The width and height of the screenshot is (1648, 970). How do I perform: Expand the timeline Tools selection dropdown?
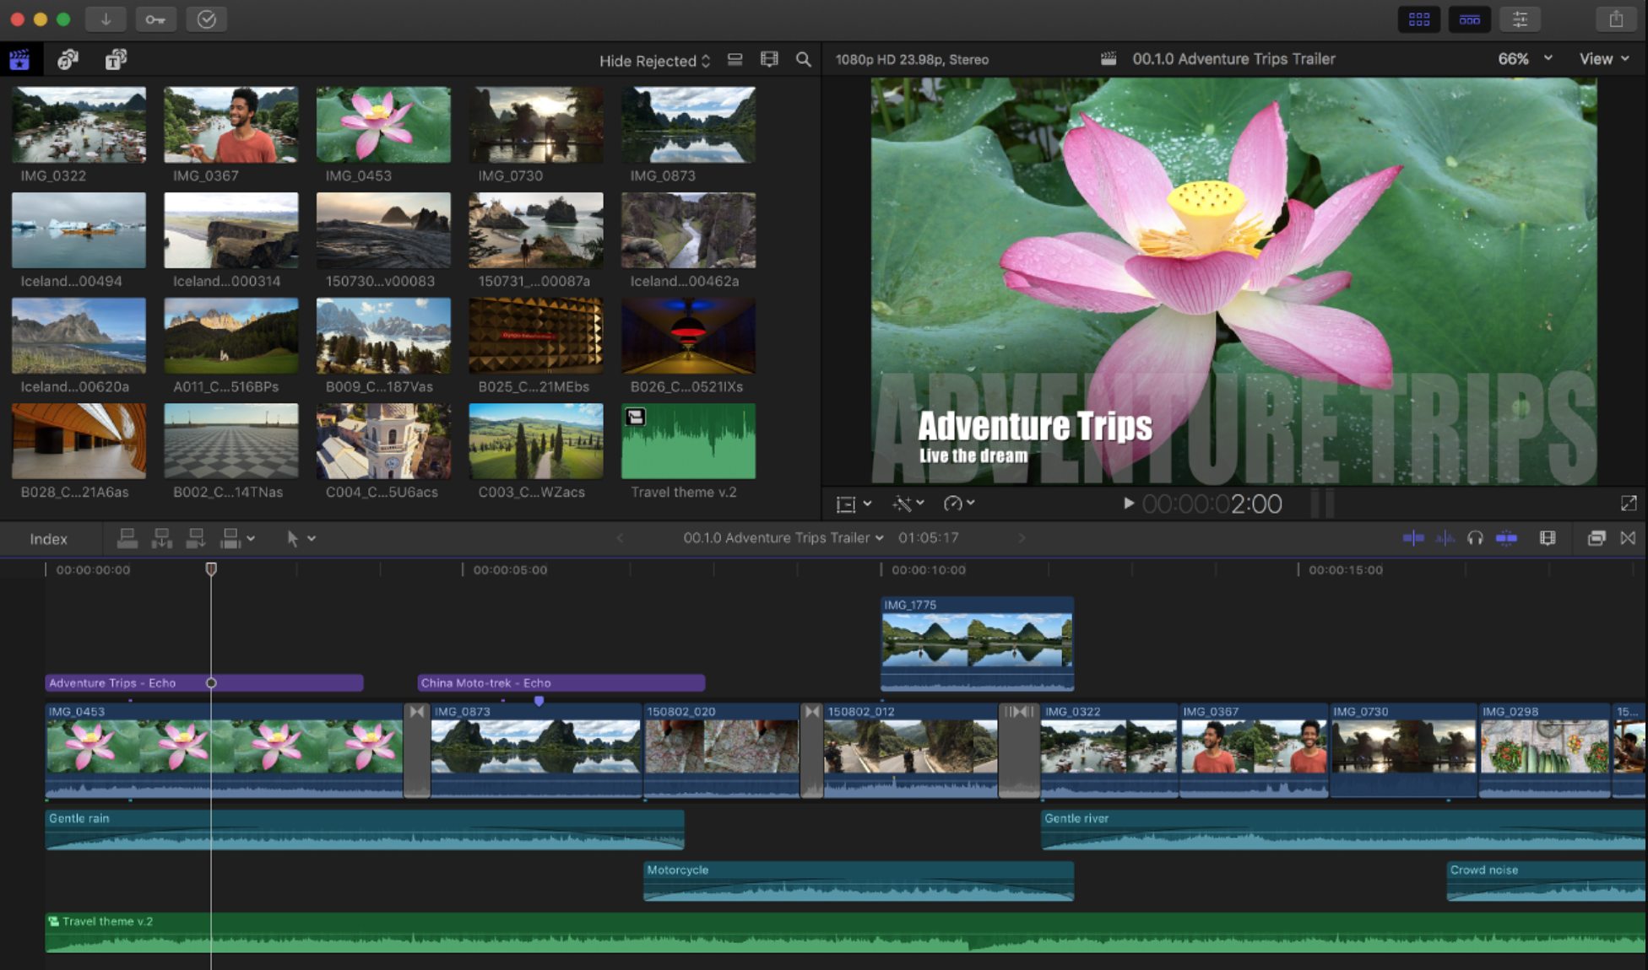point(301,538)
